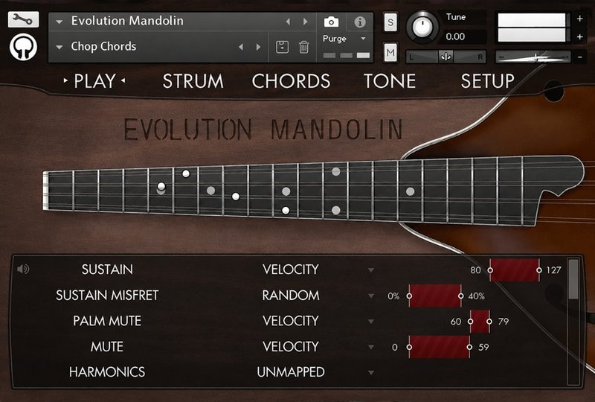Click Sustain Misfret lower handle at 0%
Image resolution: width=595 pixels, height=402 pixels.
click(409, 296)
